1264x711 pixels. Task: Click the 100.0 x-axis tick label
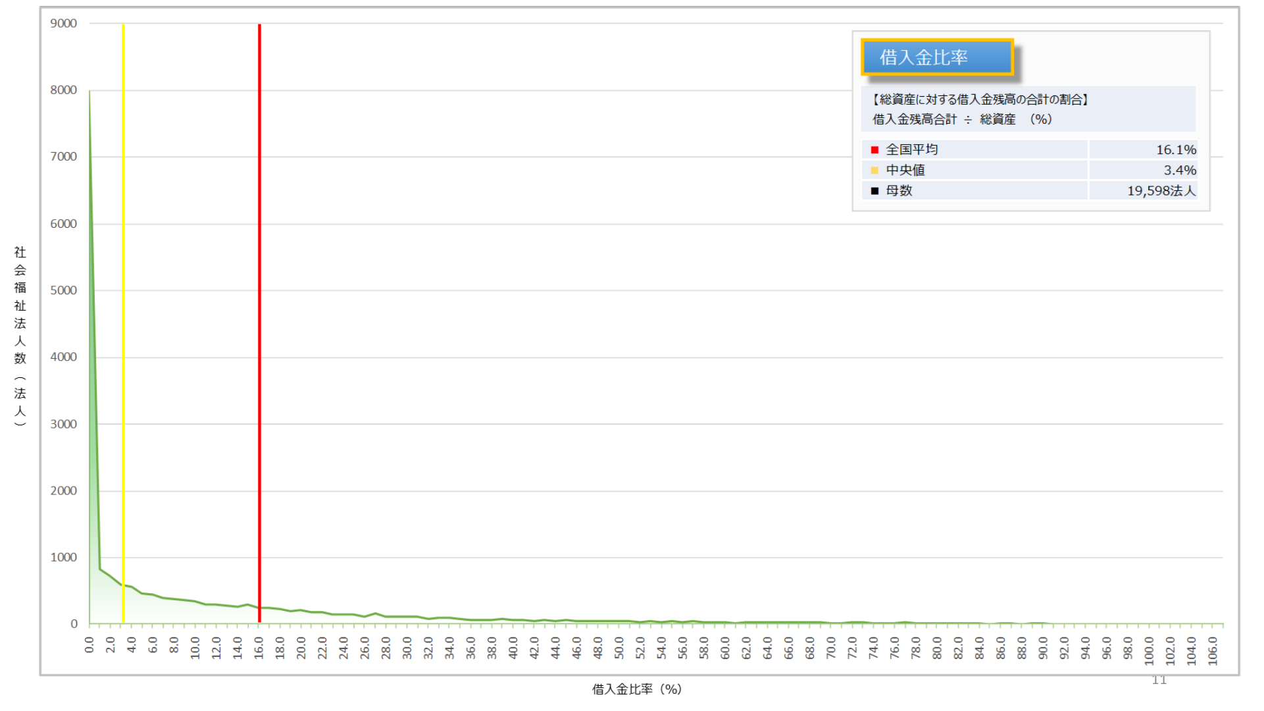tap(1149, 650)
